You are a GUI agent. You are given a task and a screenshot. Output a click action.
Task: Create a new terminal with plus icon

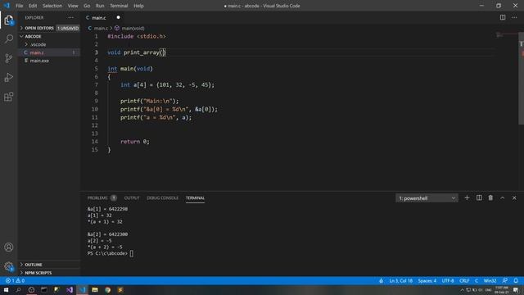pos(467,198)
